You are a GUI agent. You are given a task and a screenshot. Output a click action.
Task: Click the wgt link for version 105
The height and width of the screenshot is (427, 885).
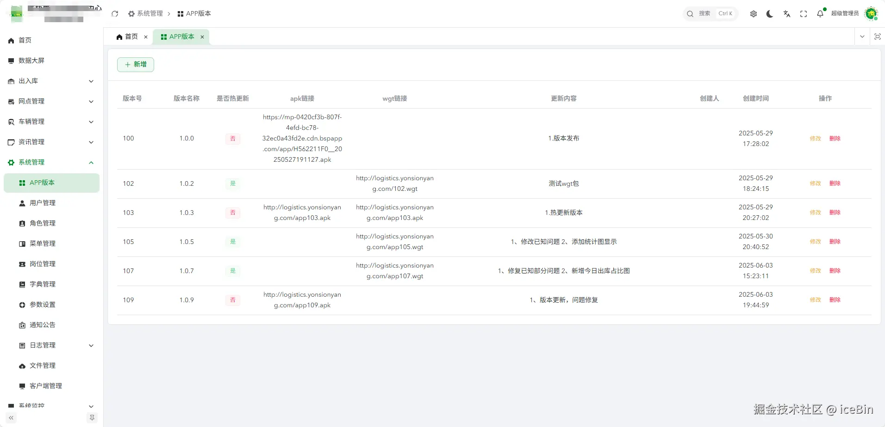(395, 242)
